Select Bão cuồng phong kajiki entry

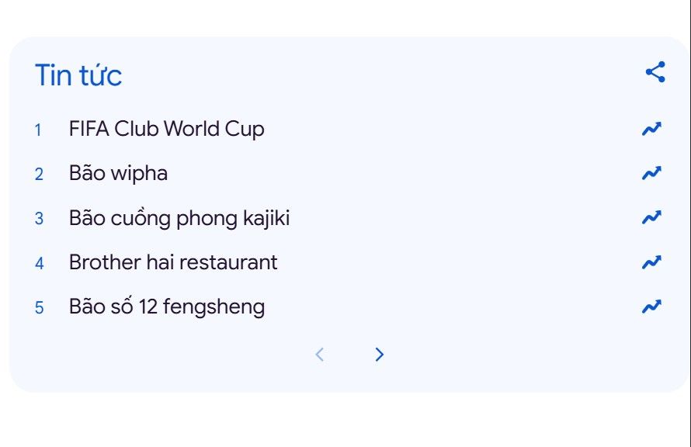(x=179, y=218)
